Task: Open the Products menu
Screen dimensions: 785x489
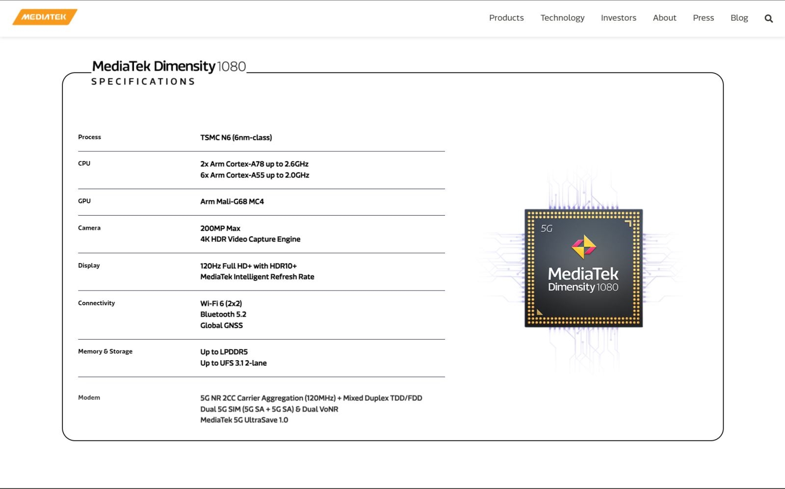Action: coord(506,18)
